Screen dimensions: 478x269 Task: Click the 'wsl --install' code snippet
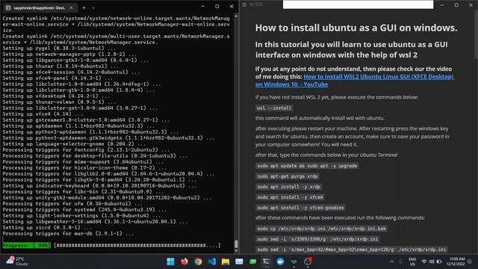(x=274, y=108)
